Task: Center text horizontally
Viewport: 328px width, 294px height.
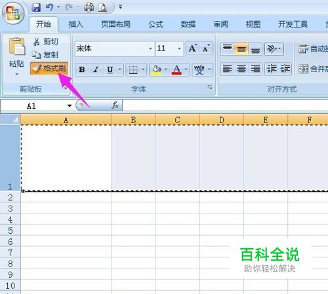Action: (241, 69)
